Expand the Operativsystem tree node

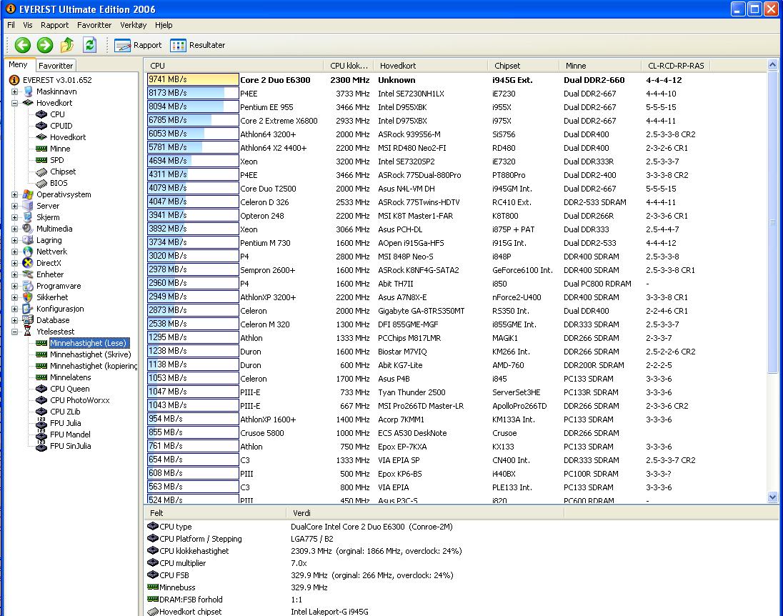click(14, 194)
